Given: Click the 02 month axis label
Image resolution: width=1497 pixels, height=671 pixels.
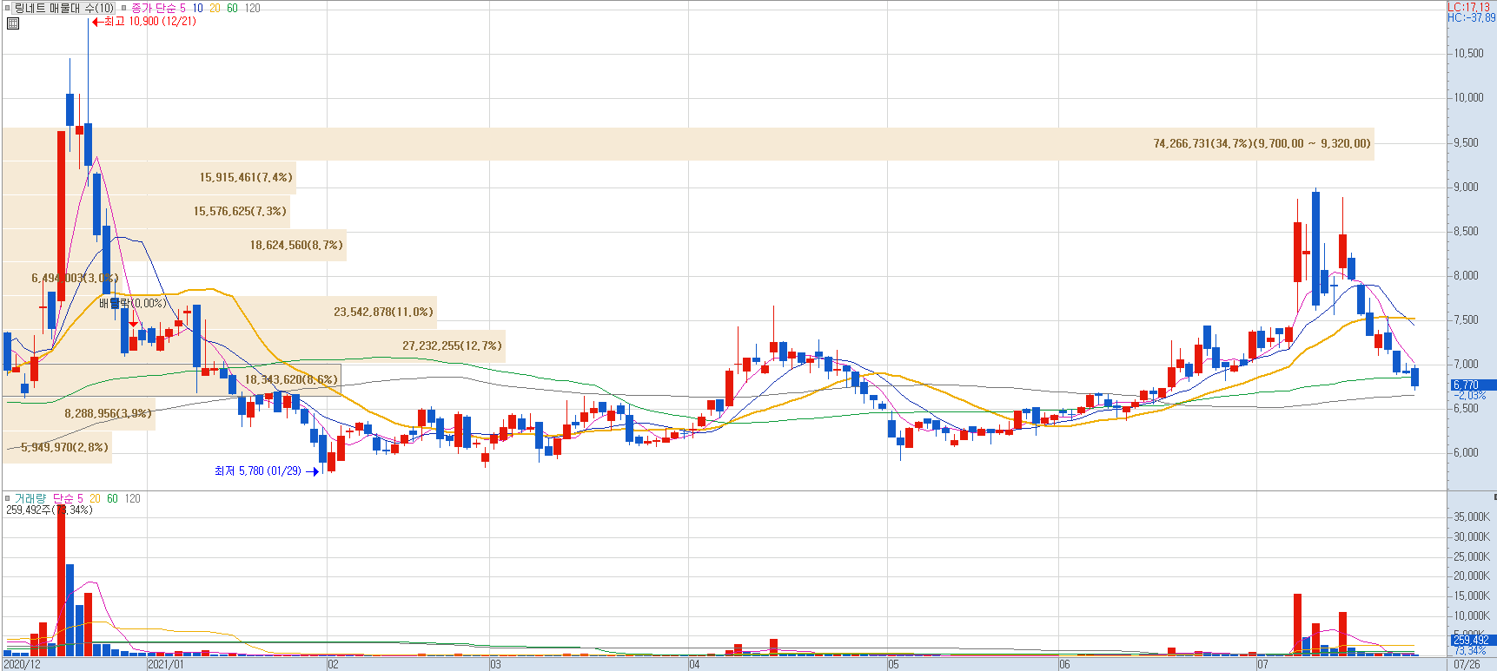Looking at the screenshot, I should (x=333, y=664).
